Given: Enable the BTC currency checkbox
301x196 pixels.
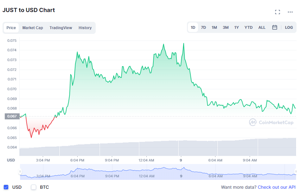Looking at the screenshot, I should tap(34, 187).
